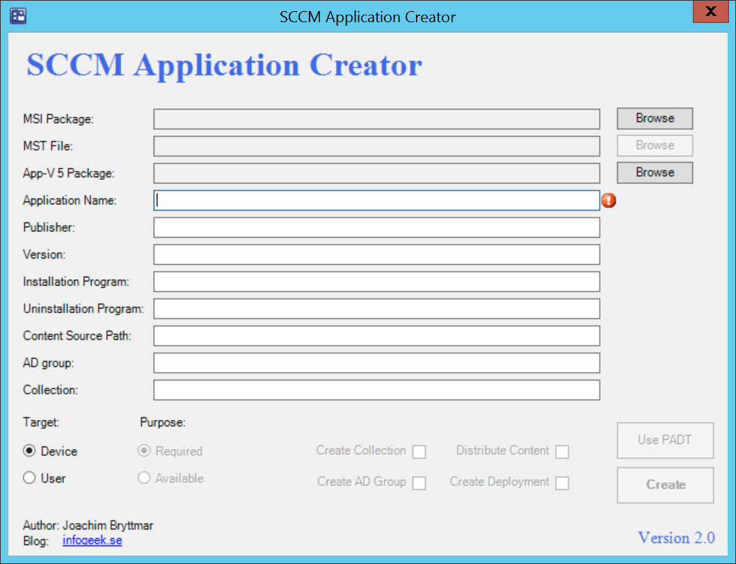Check the Distribute Content option
Viewport: 736px width, 564px height.
point(562,451)
